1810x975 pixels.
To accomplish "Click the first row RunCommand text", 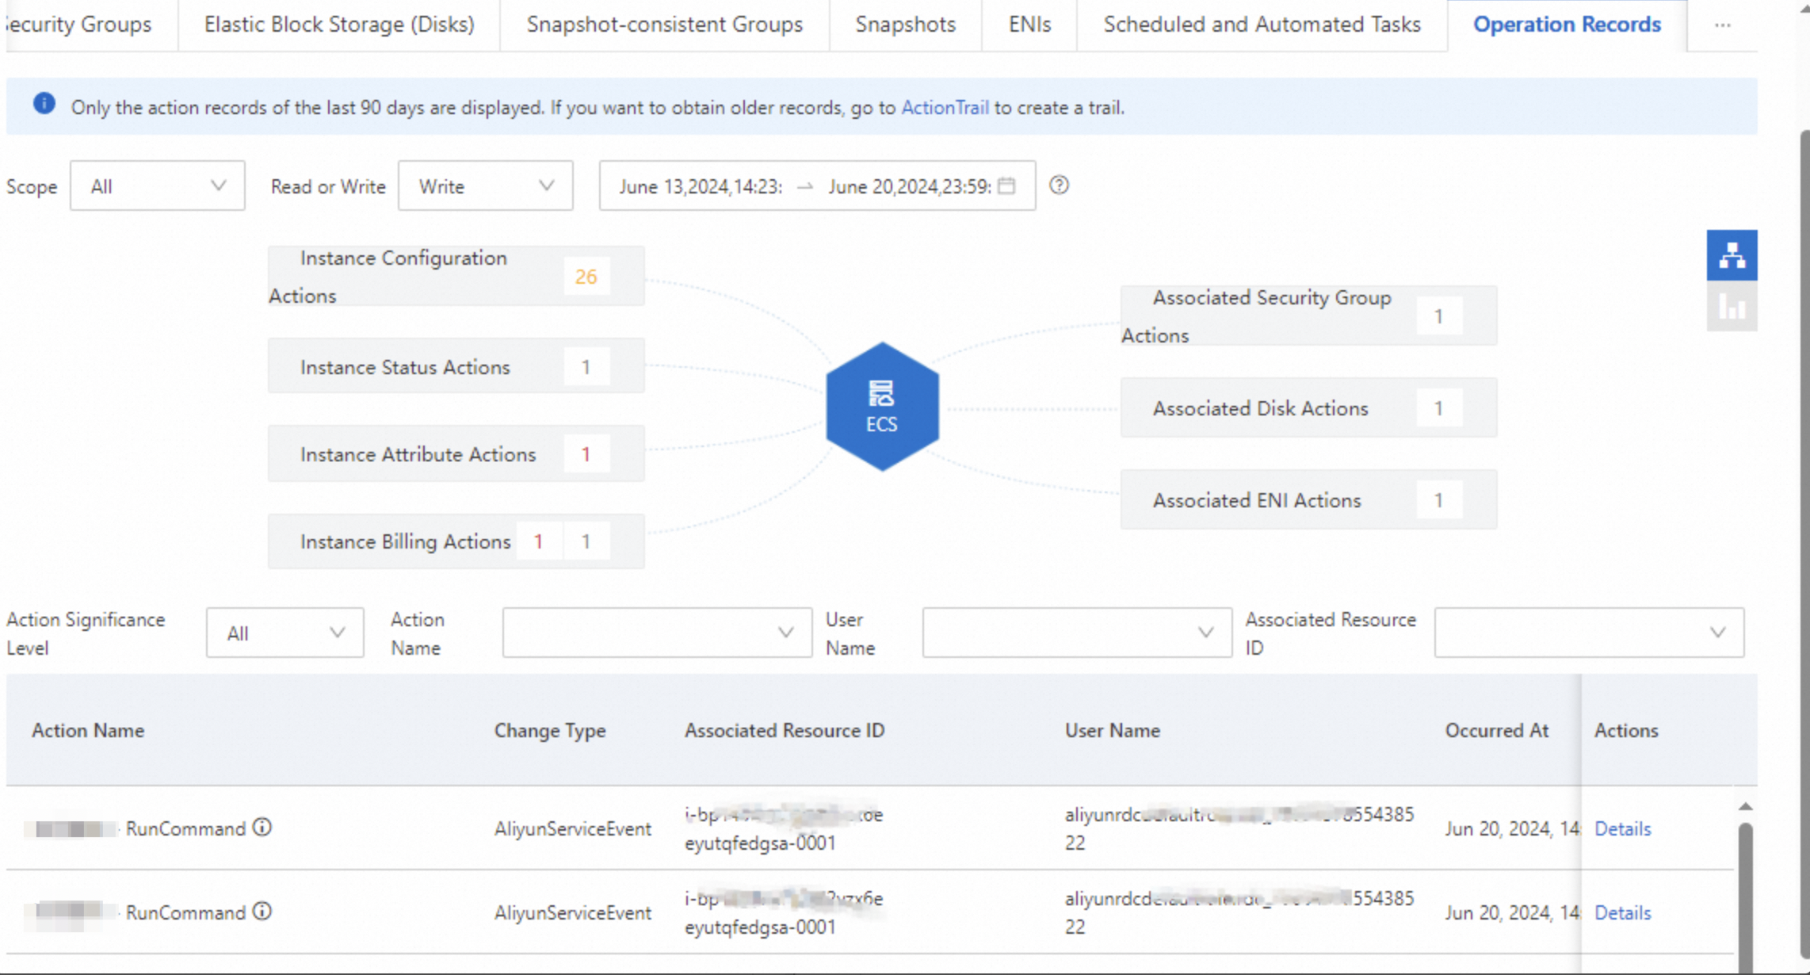I will point(185,828).
